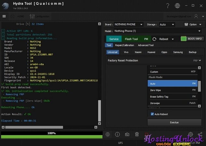Toggle the Auto Reboot checkbox
This screenshot has width=206, height=146.
[153, 114]
